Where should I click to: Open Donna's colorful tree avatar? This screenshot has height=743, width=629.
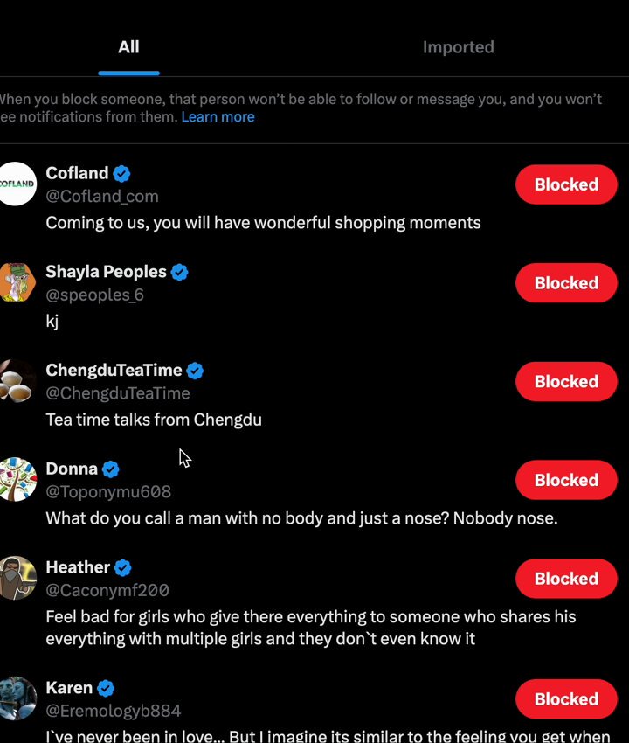(17, 480)
